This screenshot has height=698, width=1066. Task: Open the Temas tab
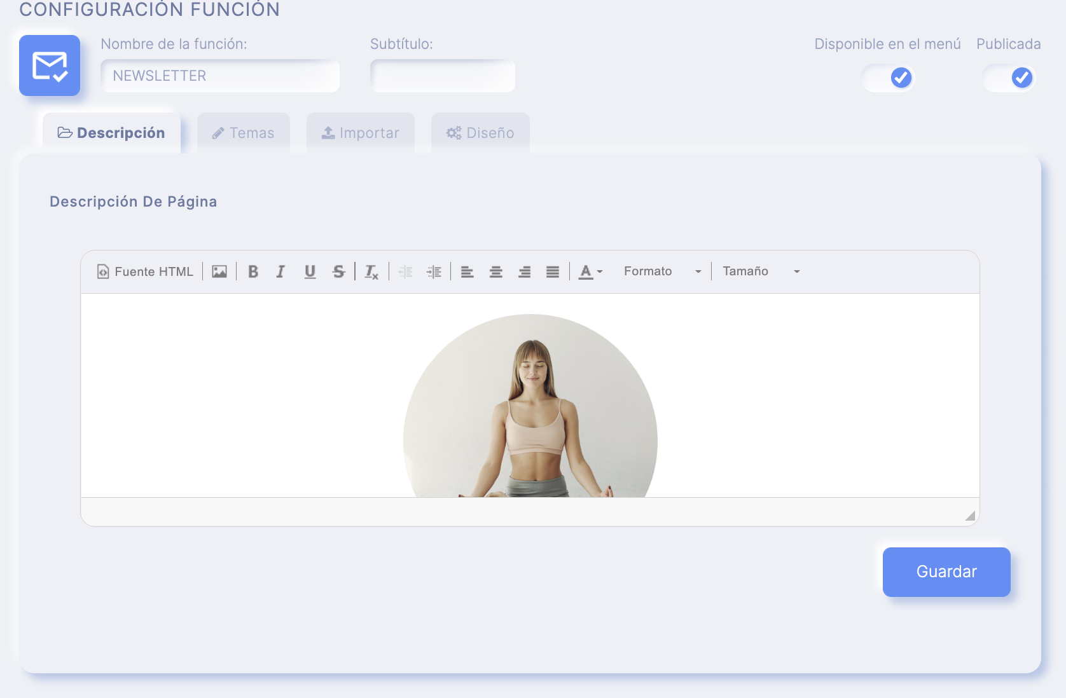pos(244,133)
